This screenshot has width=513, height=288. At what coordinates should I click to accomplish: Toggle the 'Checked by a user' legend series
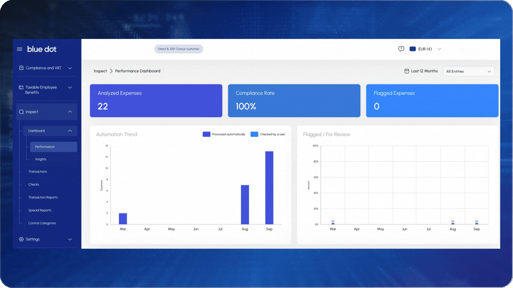pos(268,134)
